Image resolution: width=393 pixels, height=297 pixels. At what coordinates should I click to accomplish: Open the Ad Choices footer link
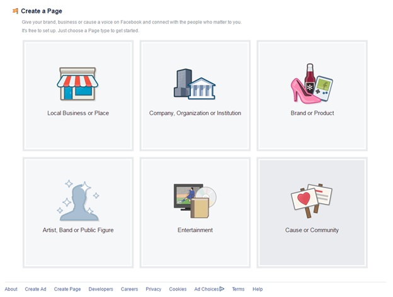[207, 289]
